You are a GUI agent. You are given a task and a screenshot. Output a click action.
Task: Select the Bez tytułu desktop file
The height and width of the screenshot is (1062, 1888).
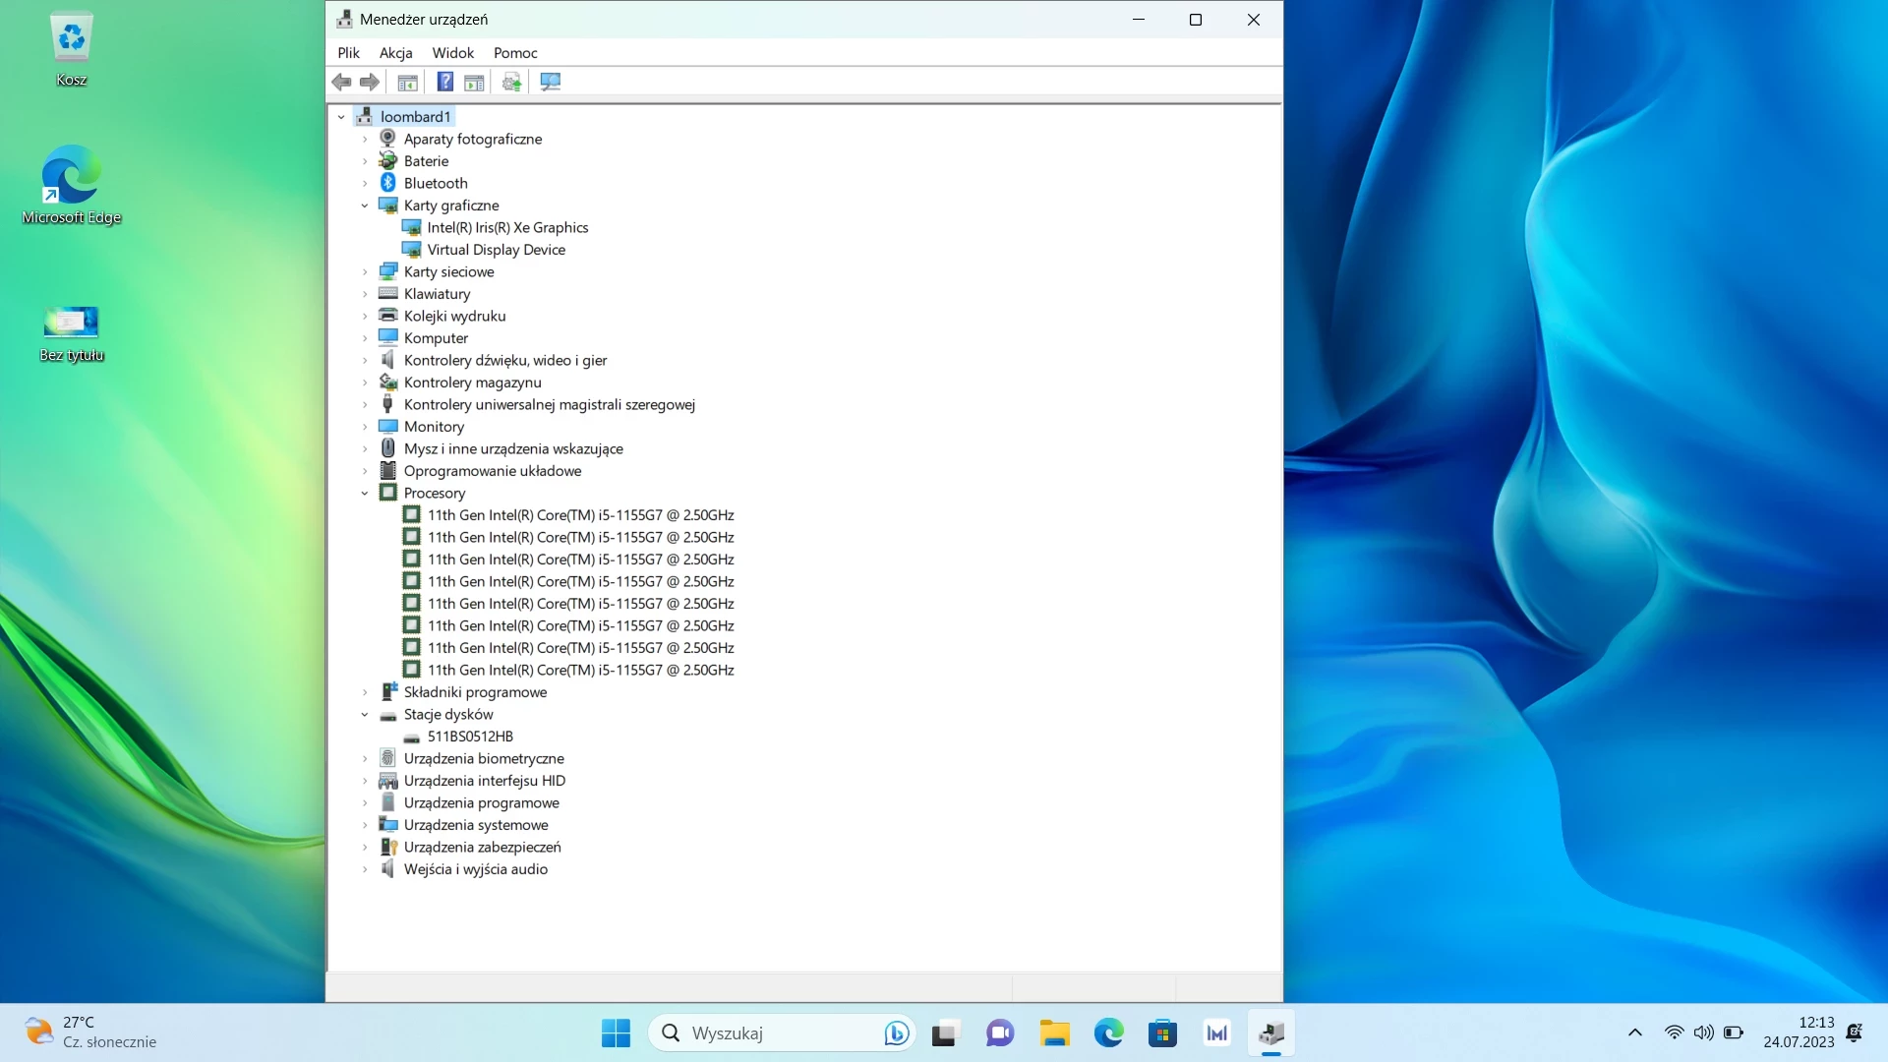click(x=71, y=333)
